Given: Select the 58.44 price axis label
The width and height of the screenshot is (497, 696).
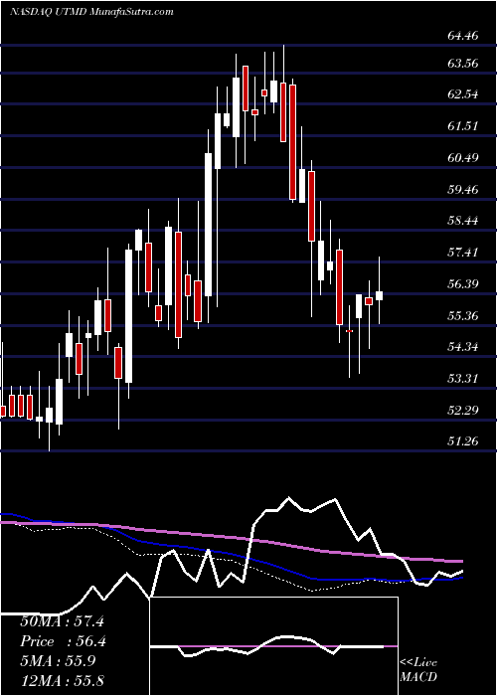Looking at the screenshot, I should pos(463,221).
